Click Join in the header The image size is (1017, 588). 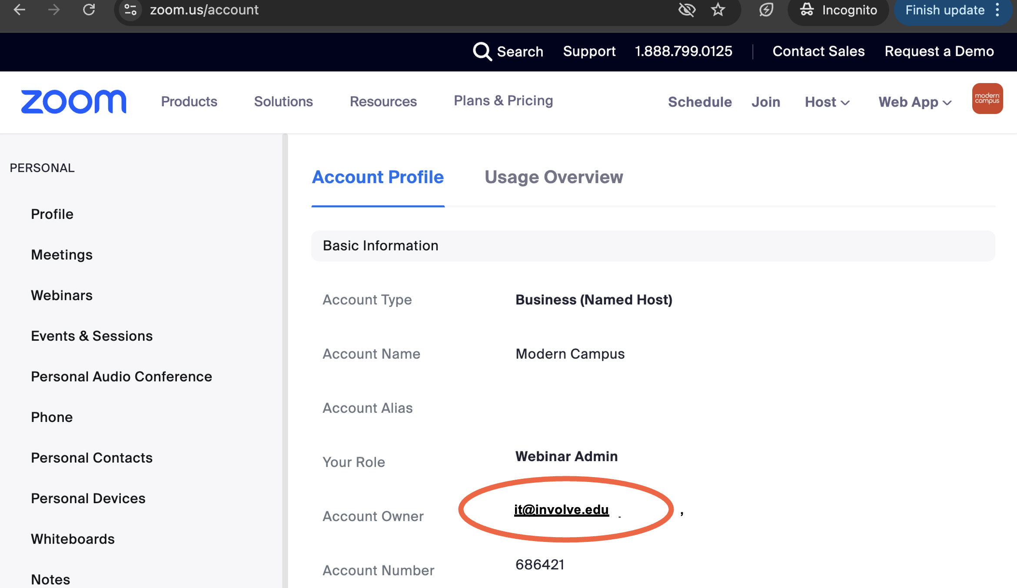(x=766, y=102)
